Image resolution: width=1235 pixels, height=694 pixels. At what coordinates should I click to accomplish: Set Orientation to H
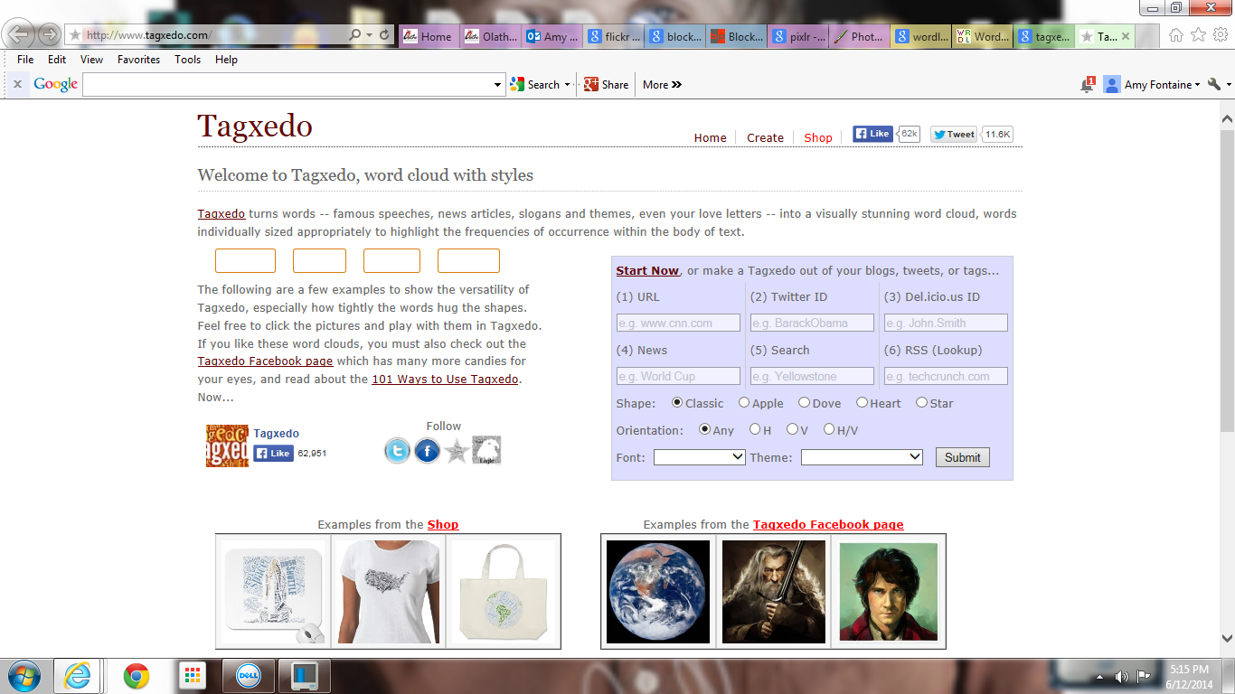click(x=756, y=430)
